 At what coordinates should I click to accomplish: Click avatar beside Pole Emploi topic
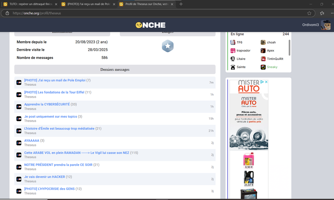[x=19, y=82]
